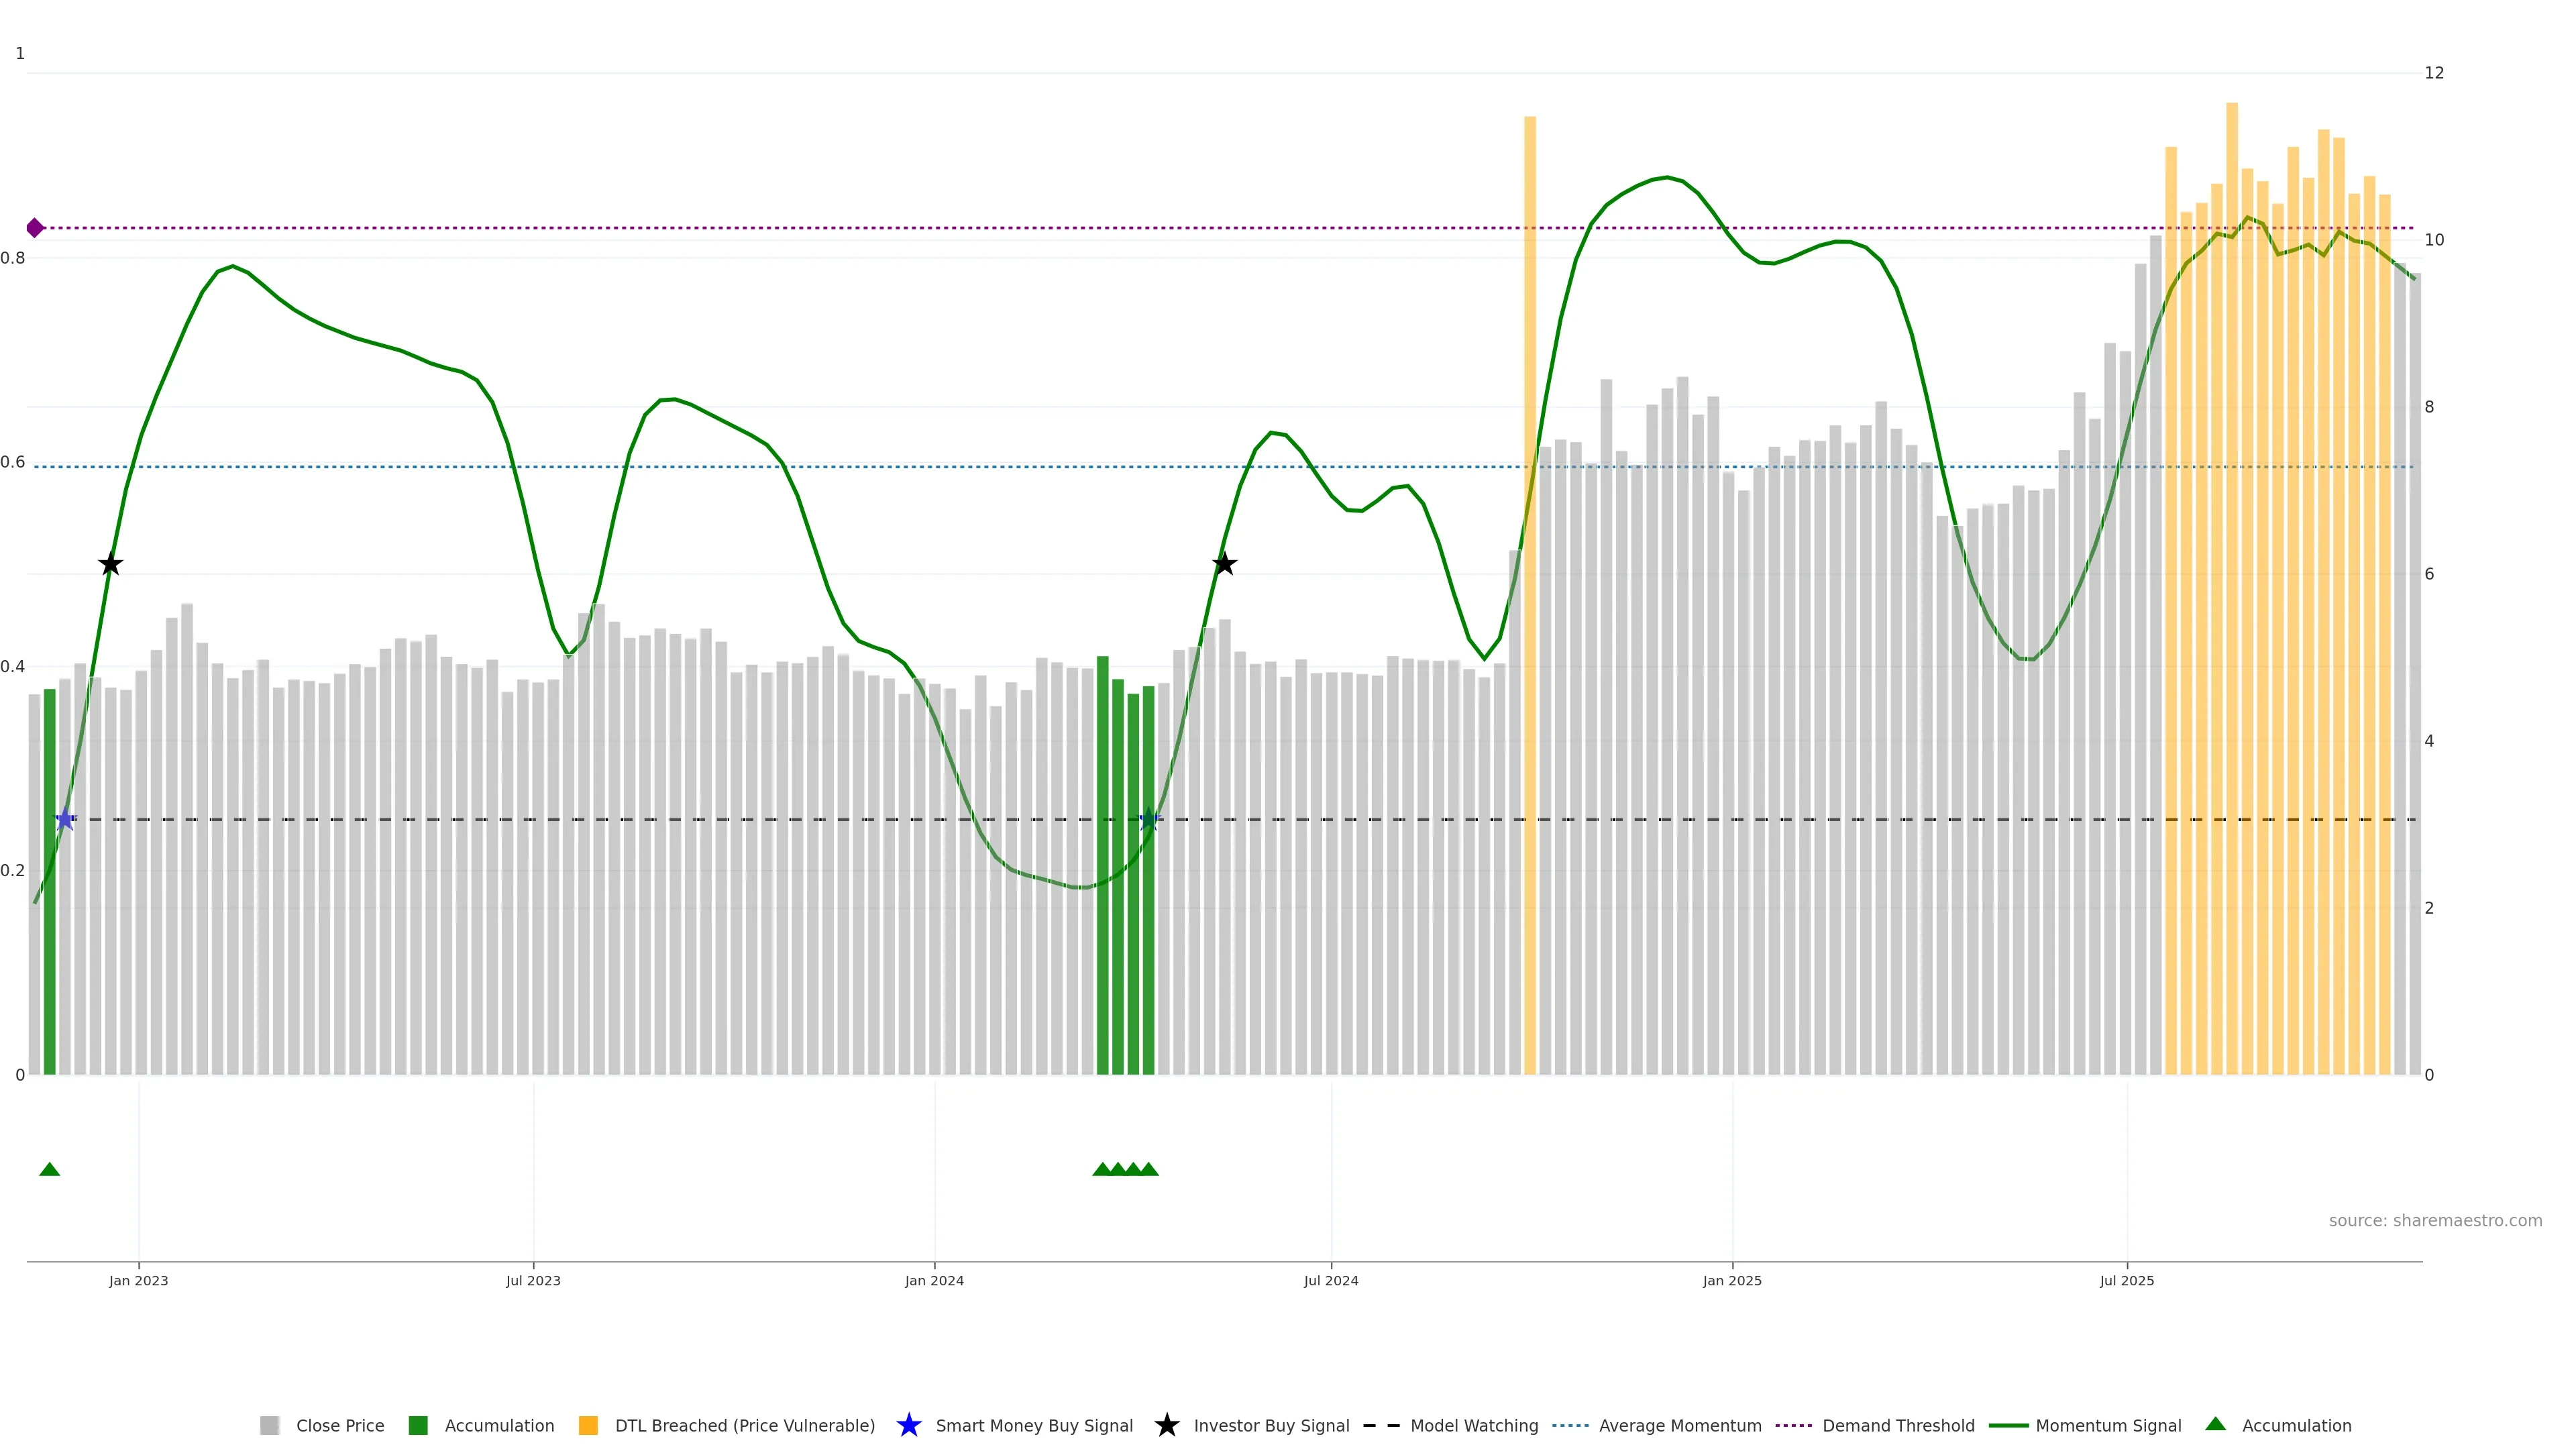Click the black Investor Buy star in 2024
This screenshot has width=2576, height=1449.
[1224, 565]
